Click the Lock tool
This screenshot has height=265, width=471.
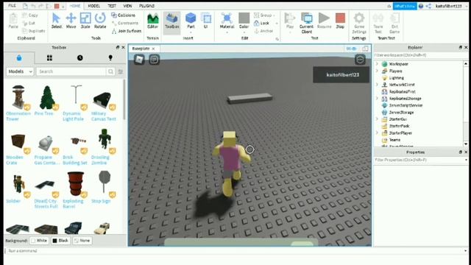pos(261,23)
